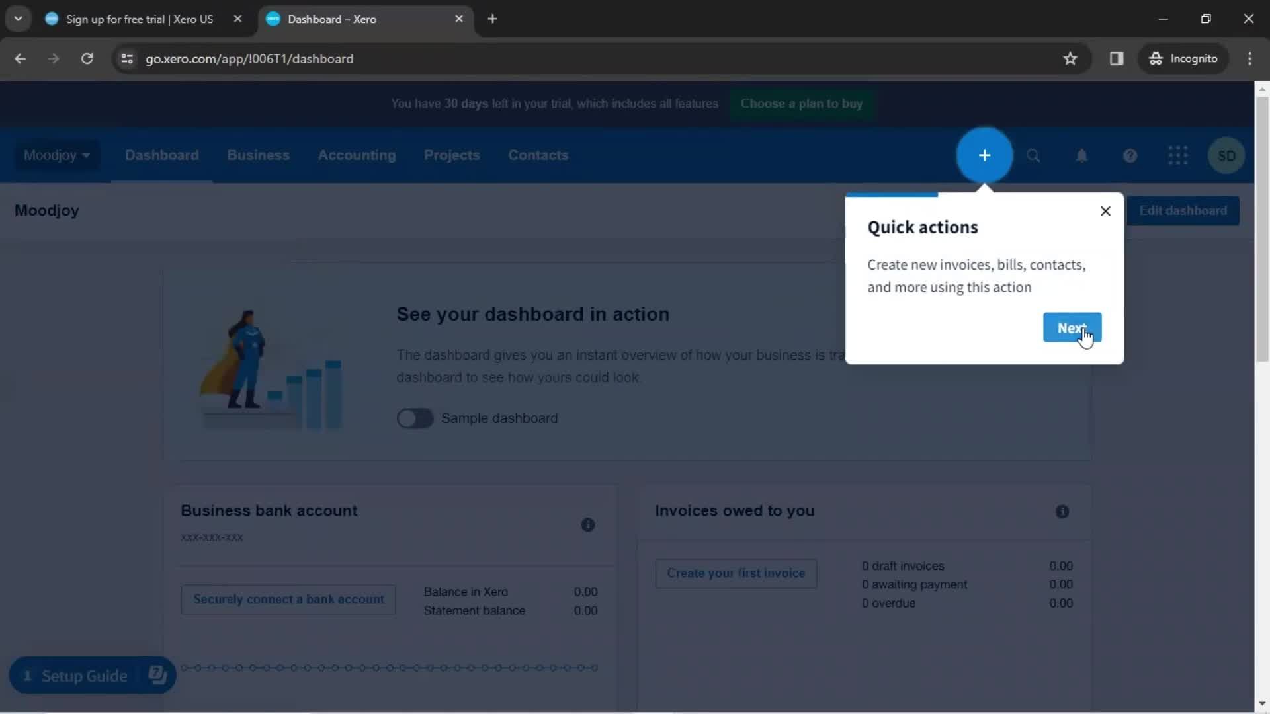
Task: Click the scrollbar down arrow
Action: click(1262, 703)
